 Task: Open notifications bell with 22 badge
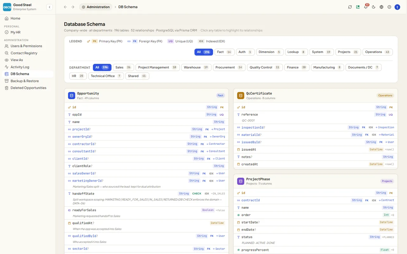(366, 7)
